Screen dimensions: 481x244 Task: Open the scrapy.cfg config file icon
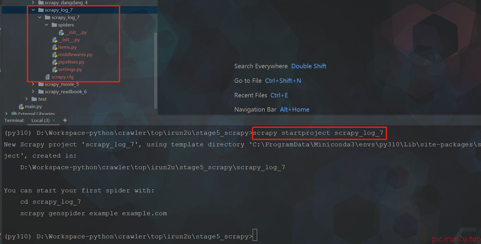pyautogui.click(x=48, y=77)
